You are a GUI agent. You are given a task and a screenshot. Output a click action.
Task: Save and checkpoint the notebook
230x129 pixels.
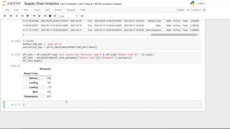pyautogui.click(x=5, y=16)
